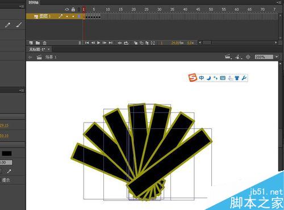Image resolution: width=284 pixels, height=210 pixels.
Task: Go to first frame
Action: tap(87, 43)
